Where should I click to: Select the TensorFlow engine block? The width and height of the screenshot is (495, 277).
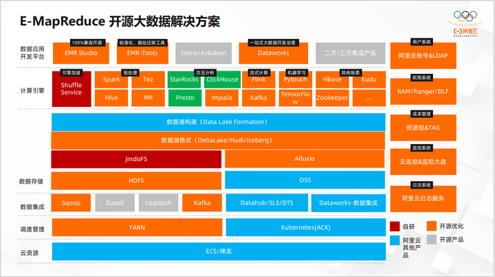295,98
